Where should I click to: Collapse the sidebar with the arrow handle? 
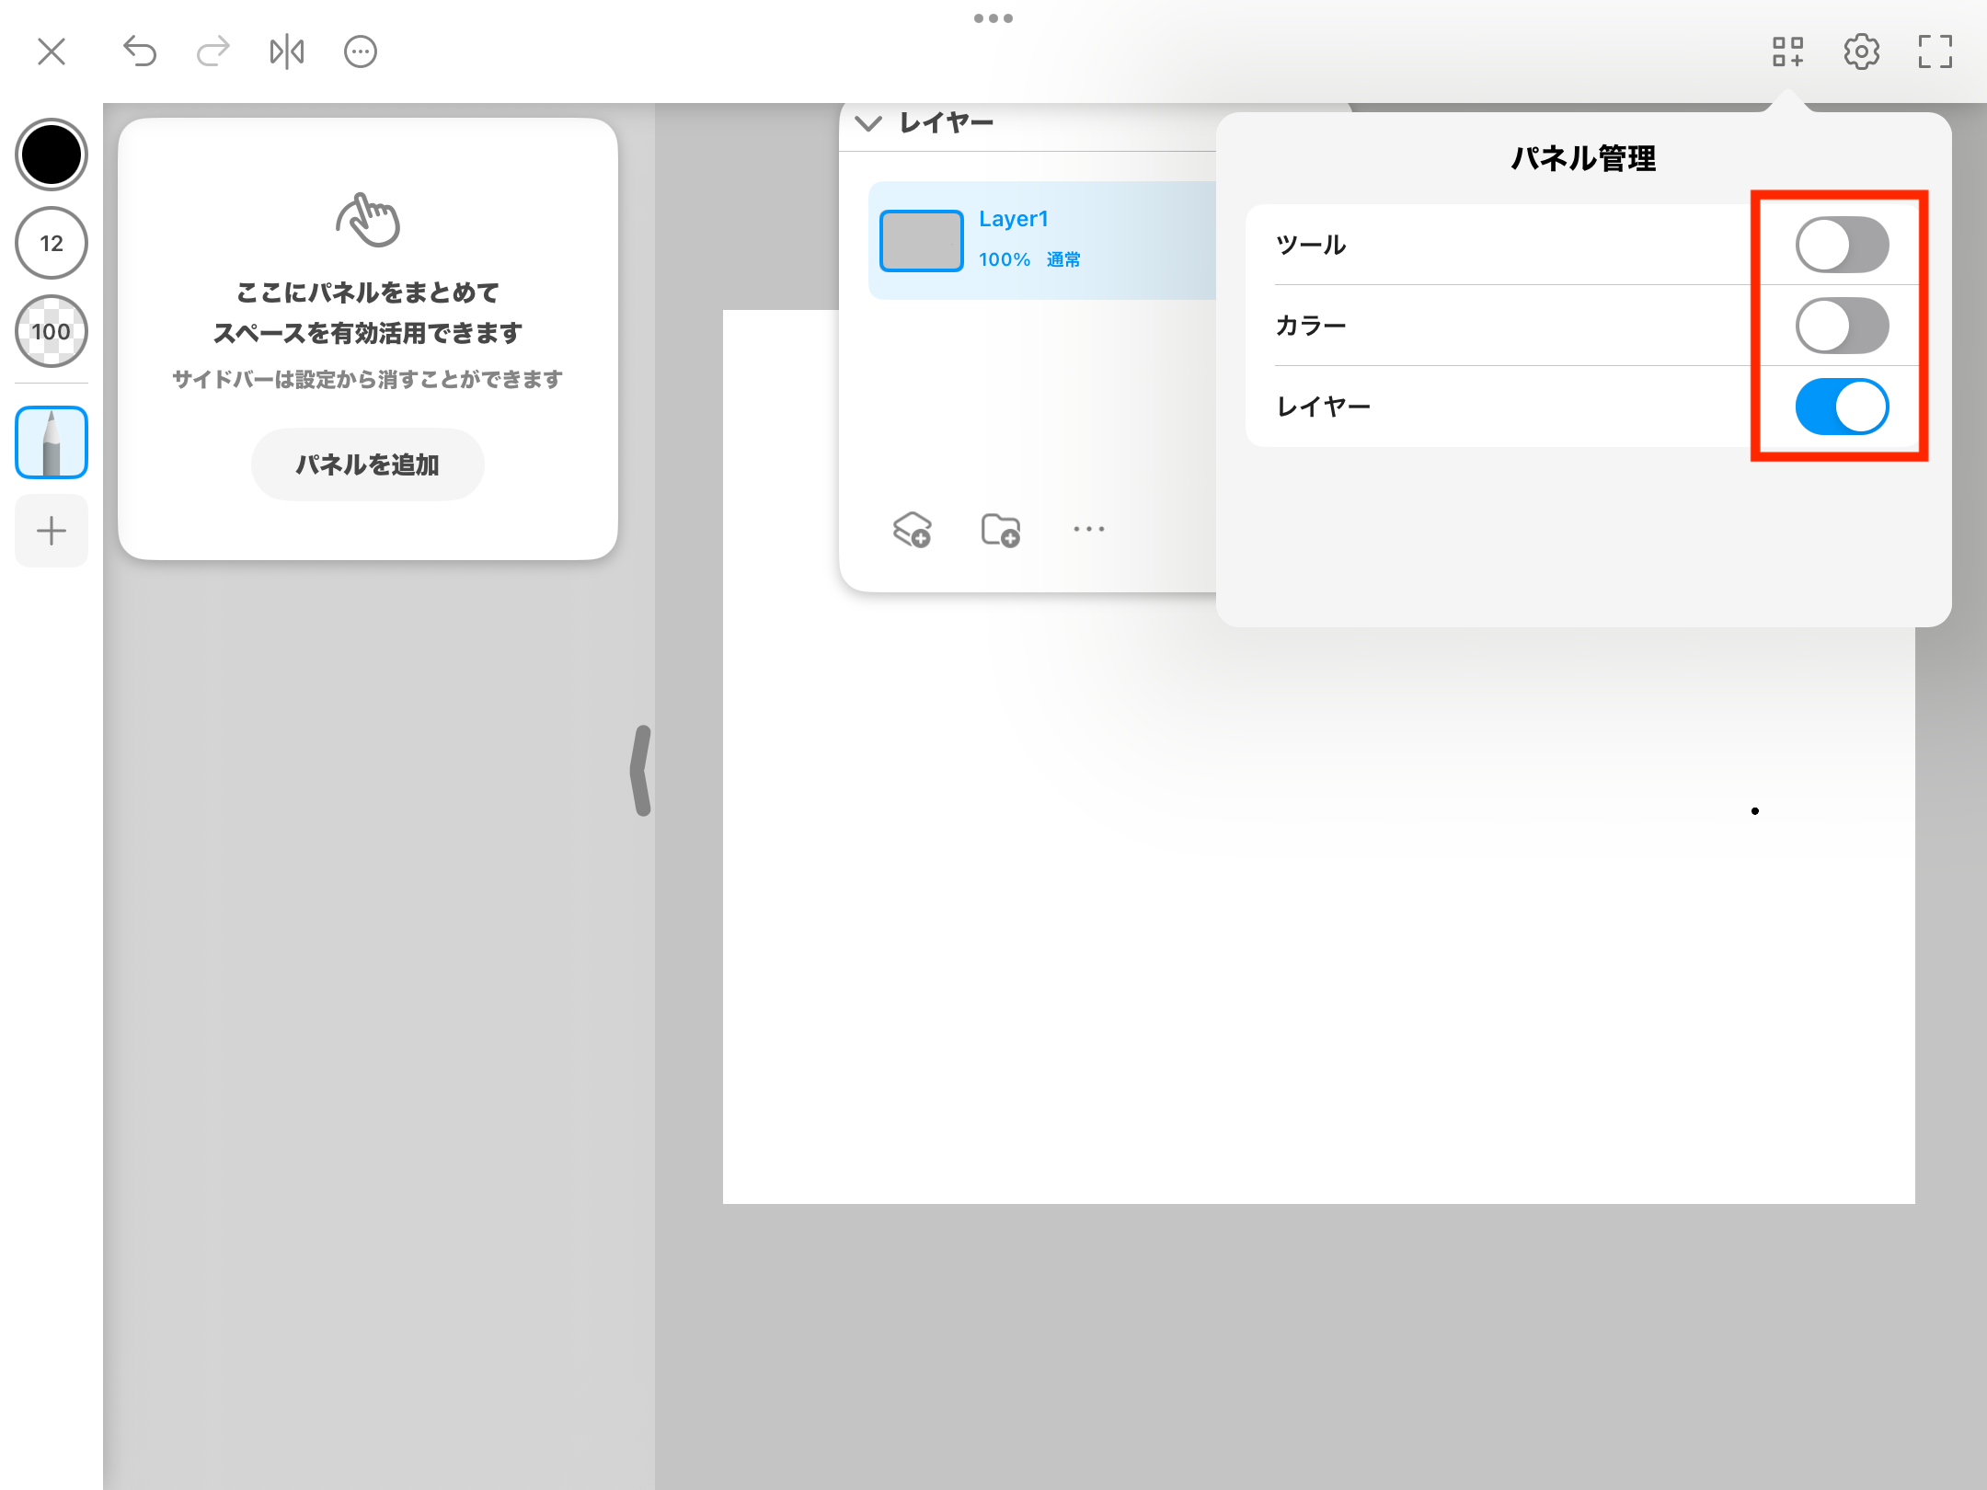point(641,771)
